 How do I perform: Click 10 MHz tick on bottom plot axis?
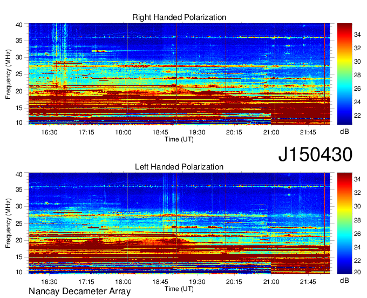pyautogui.click(x=19, y=272)
